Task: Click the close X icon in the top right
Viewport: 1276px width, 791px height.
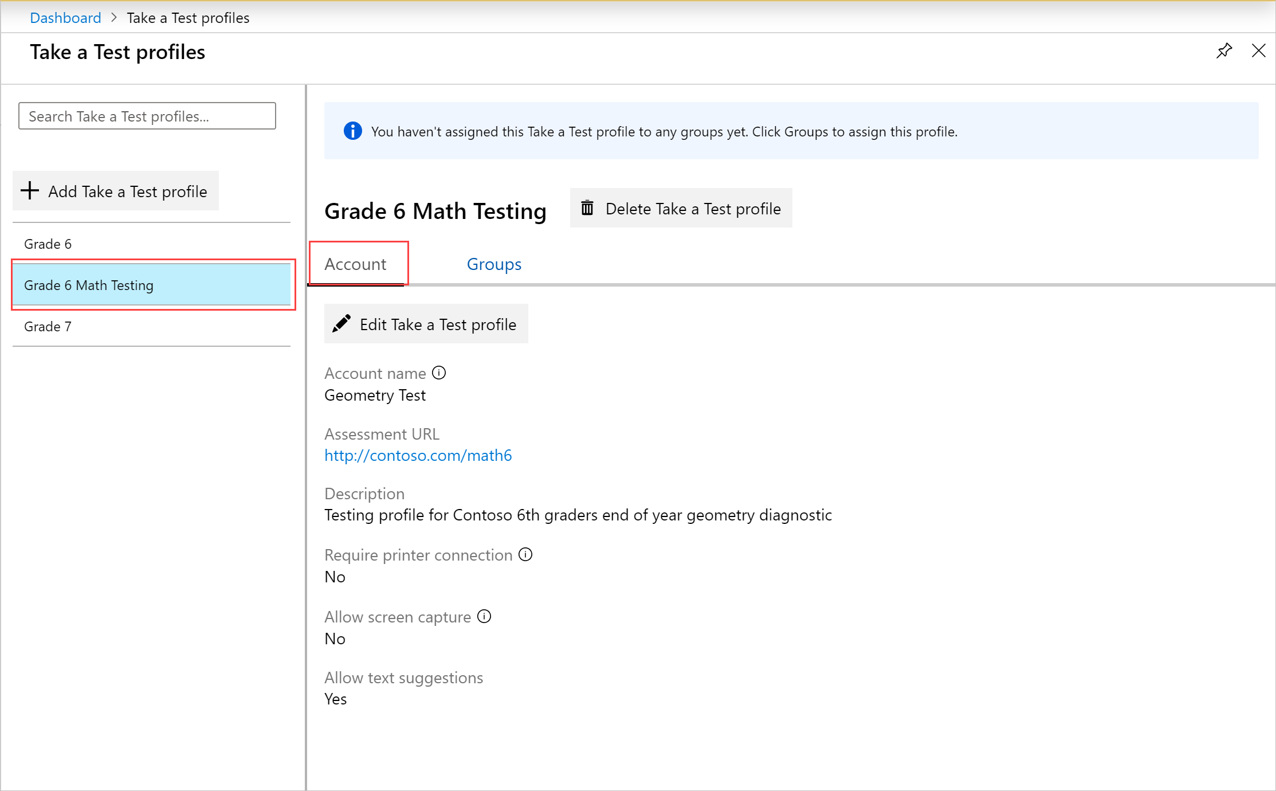Action: click(1259, 51)
